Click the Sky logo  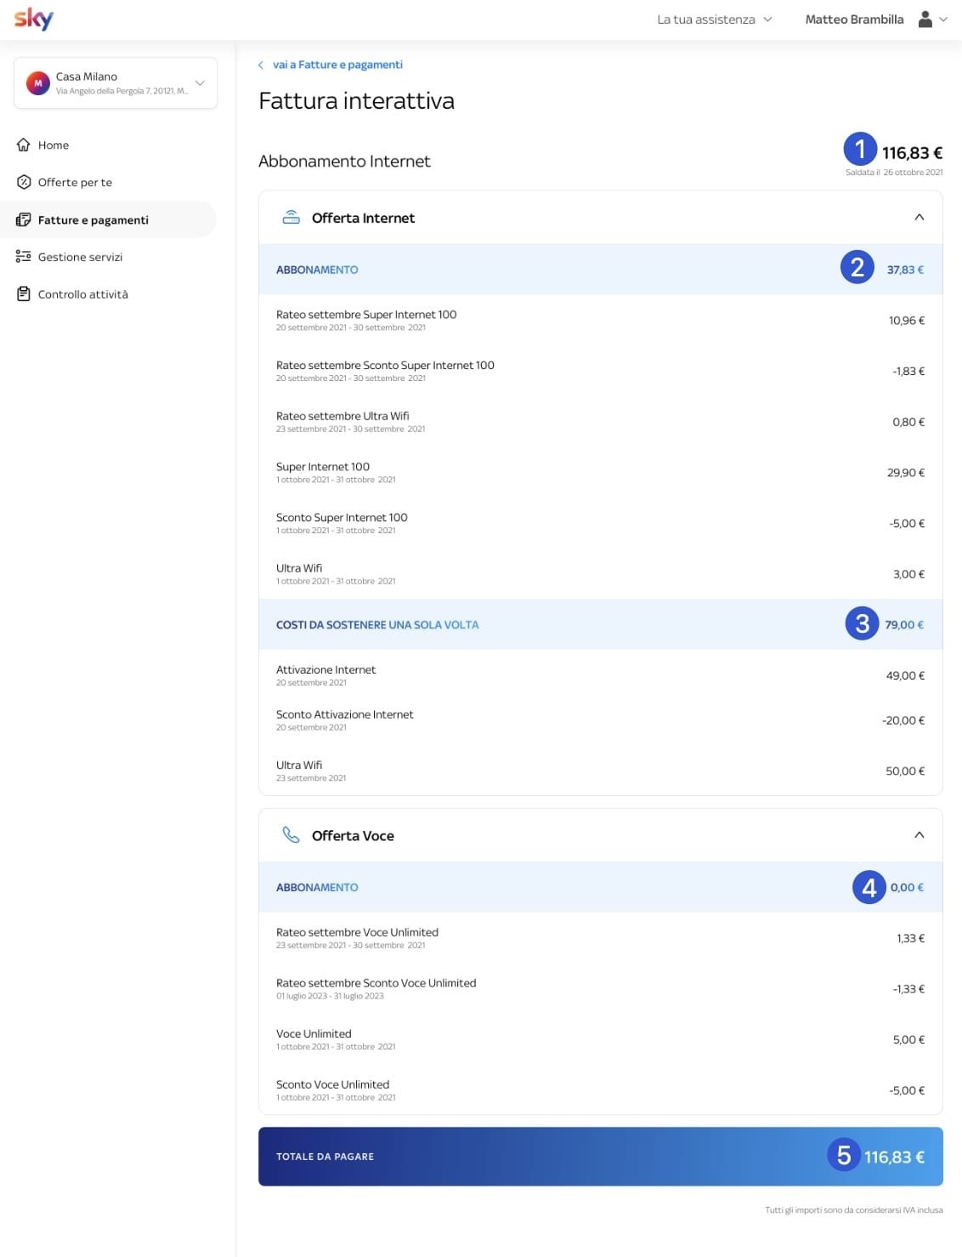34,19
